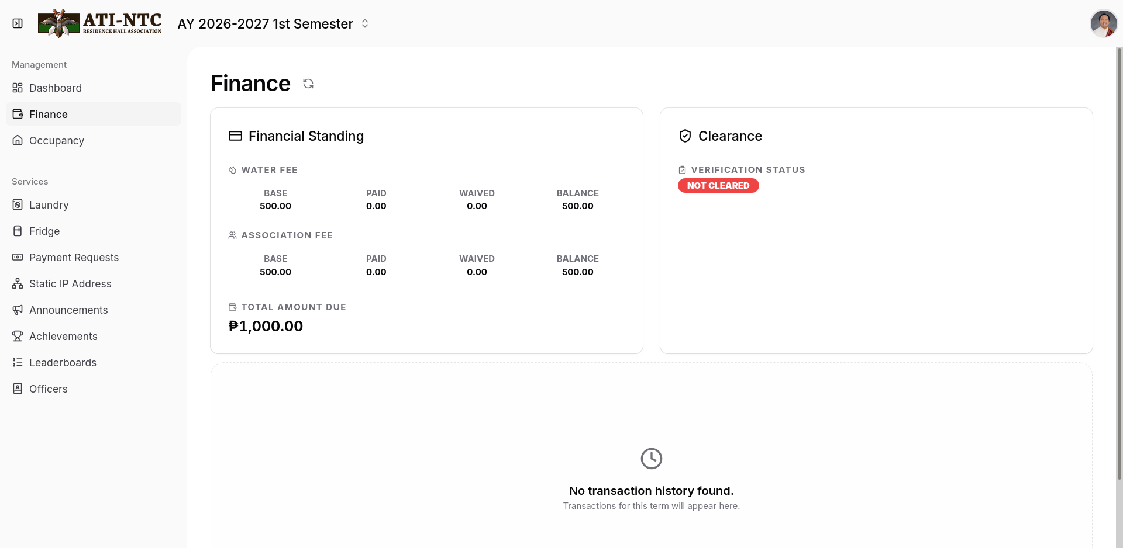The height and width of the screenshot is (548, 1123).
Task: Click "No transaction history found." text
Action: tap(651, 491)
